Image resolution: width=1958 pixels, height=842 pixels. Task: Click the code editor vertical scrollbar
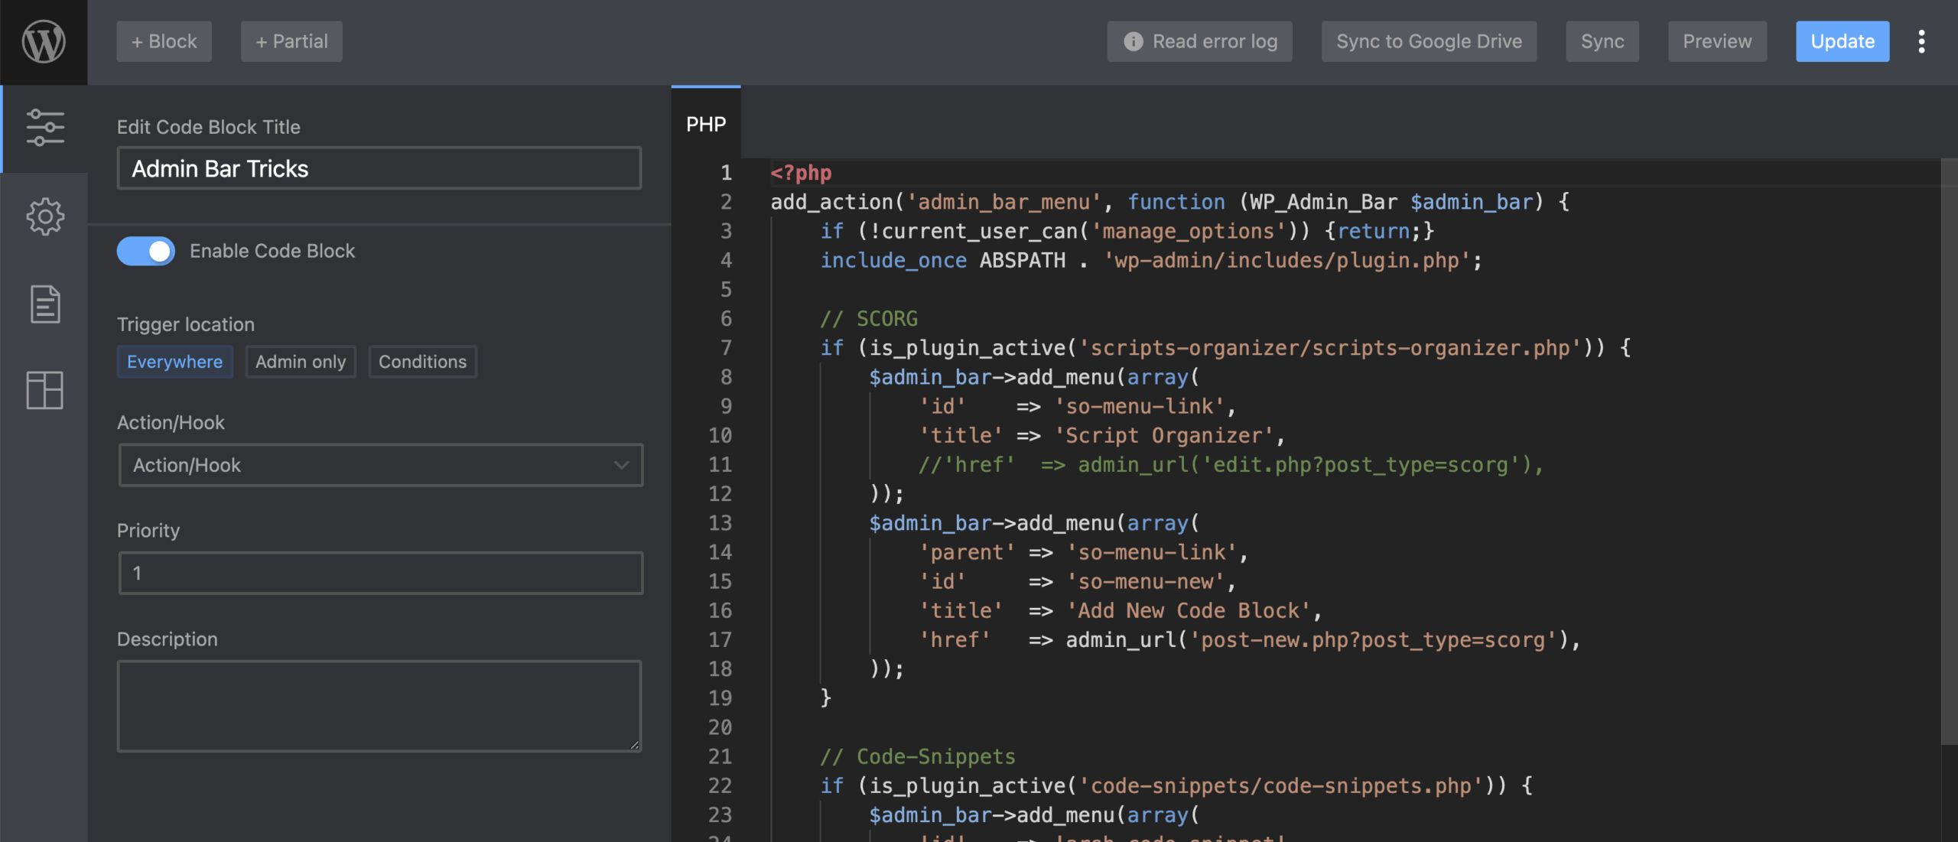tap(1949, 451)
